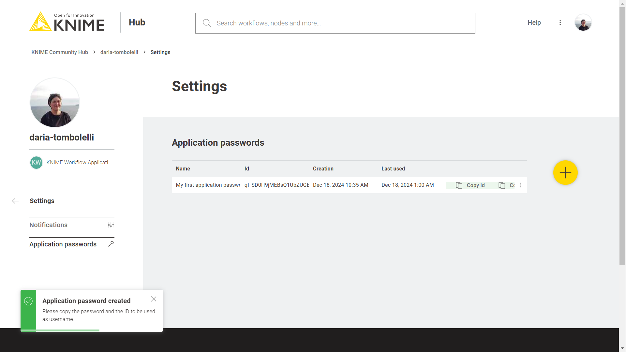
Task: Close the password created notification
Action: coord(154,299)
